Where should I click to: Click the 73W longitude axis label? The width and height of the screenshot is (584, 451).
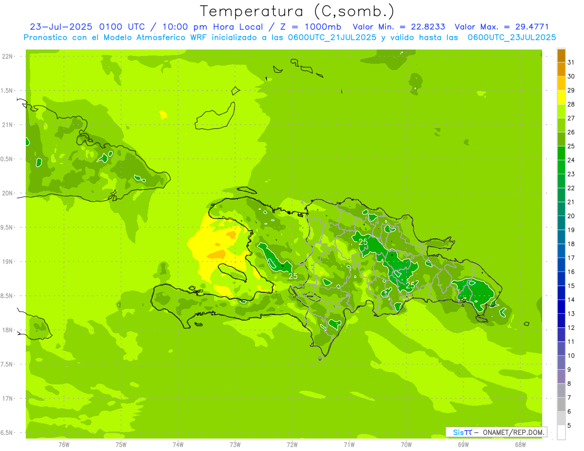pyautogui.click(x=235, y=445)
